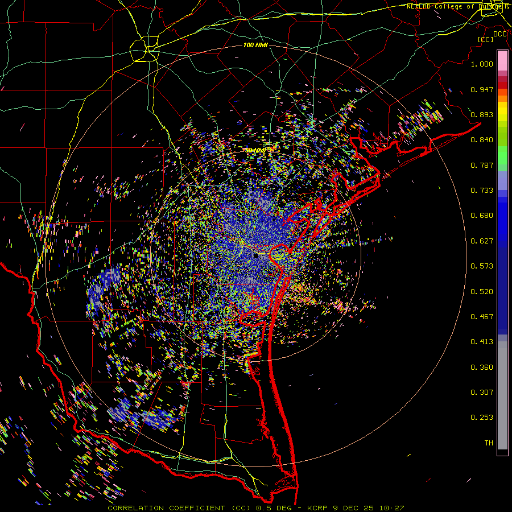
Task: Click the black radar site dot at center
Action: tap(256, 255)
